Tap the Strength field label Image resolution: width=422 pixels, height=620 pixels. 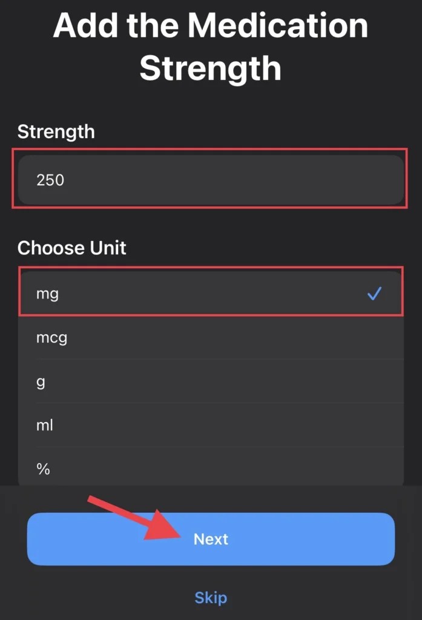click(56, 131)
